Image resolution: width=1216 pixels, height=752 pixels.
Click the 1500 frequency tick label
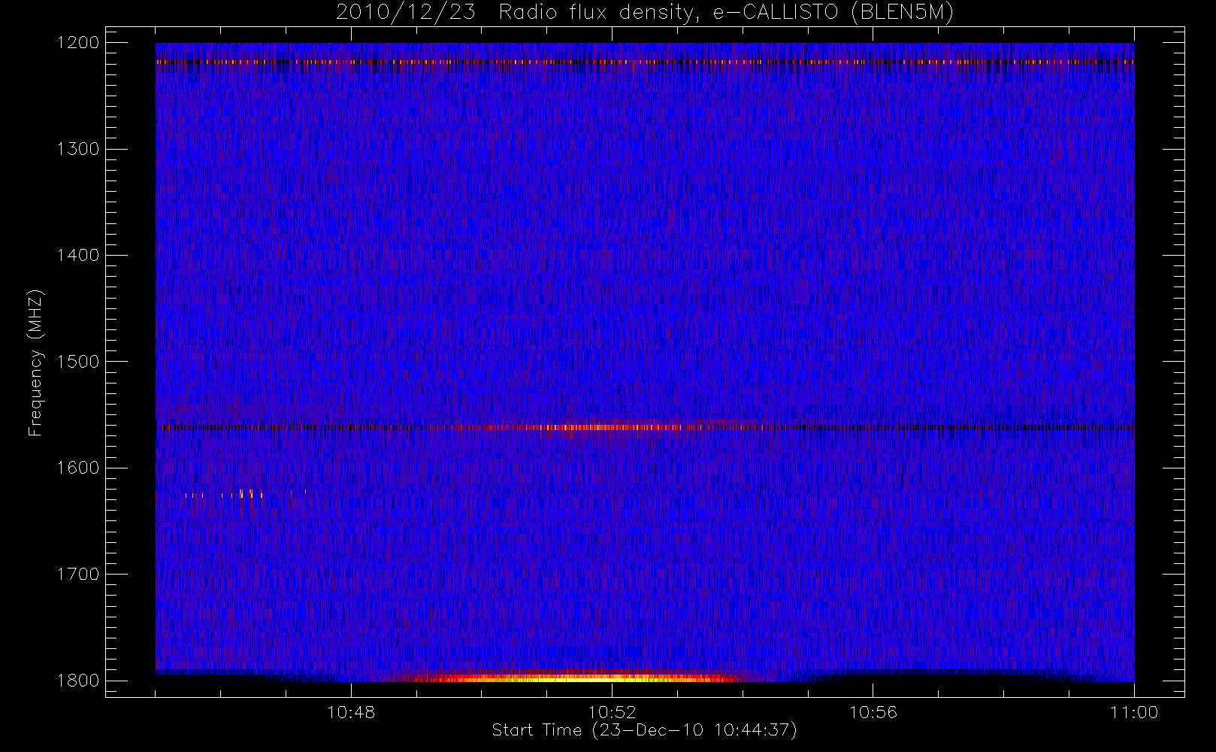click(x=78, y=361)
